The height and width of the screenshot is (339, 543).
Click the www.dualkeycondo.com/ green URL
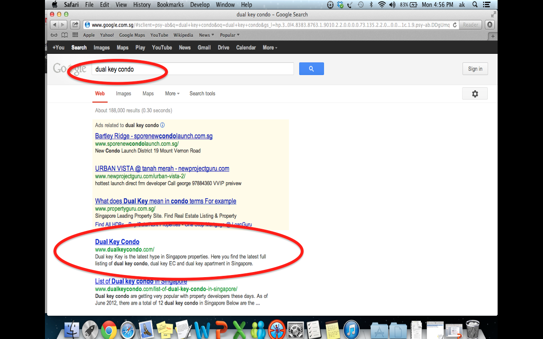pos(125,250)
